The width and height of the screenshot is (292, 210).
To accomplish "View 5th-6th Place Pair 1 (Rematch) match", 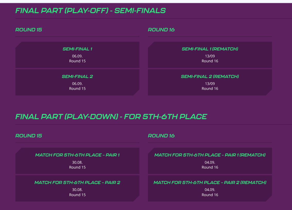I will click(x=210, y=155).
